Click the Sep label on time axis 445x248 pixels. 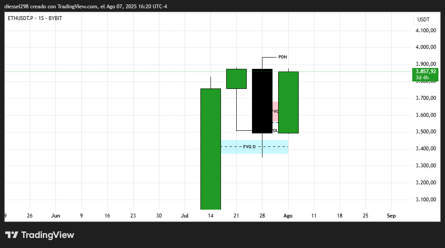391,216
